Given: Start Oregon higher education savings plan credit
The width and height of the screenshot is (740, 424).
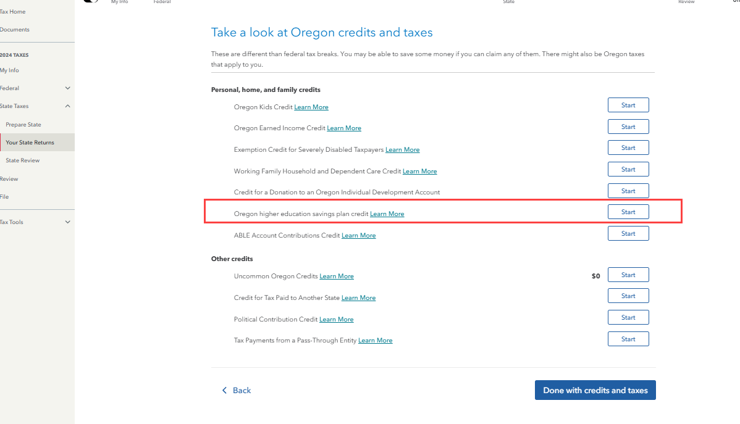Looking at the screenshot, I should pyautogui.click(x=628, y=212).
